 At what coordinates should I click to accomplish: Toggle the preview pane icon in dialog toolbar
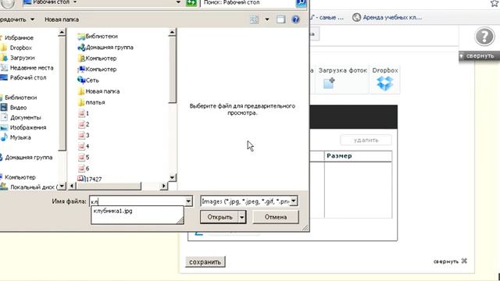(280, 20)
